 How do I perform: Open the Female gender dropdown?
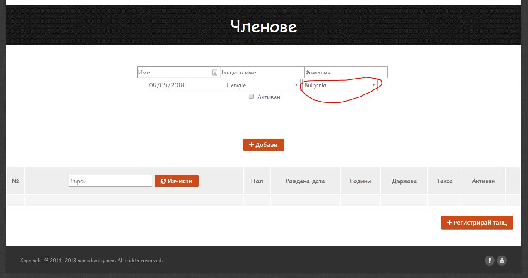click(262, 85)
